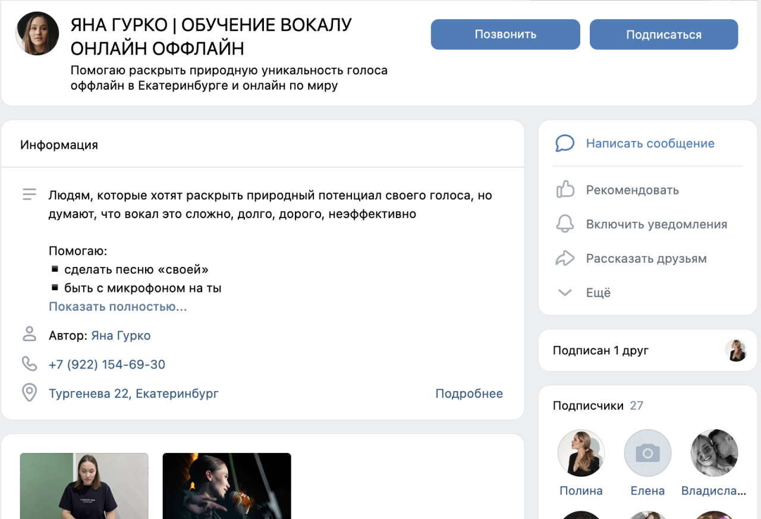Click phone number +7 (922) 154-69-30
The height and width of the screenshot is (519, 761).
pyautogui.click(x=107, y=364)
